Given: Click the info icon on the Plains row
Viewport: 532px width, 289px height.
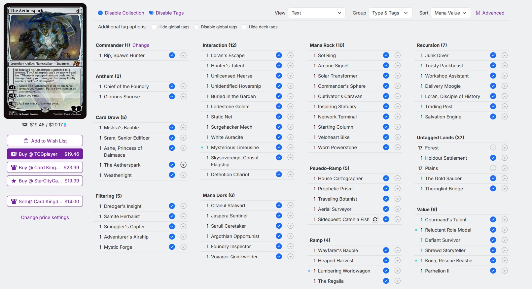Looking at the screenshot, I should tap(493, 168).
